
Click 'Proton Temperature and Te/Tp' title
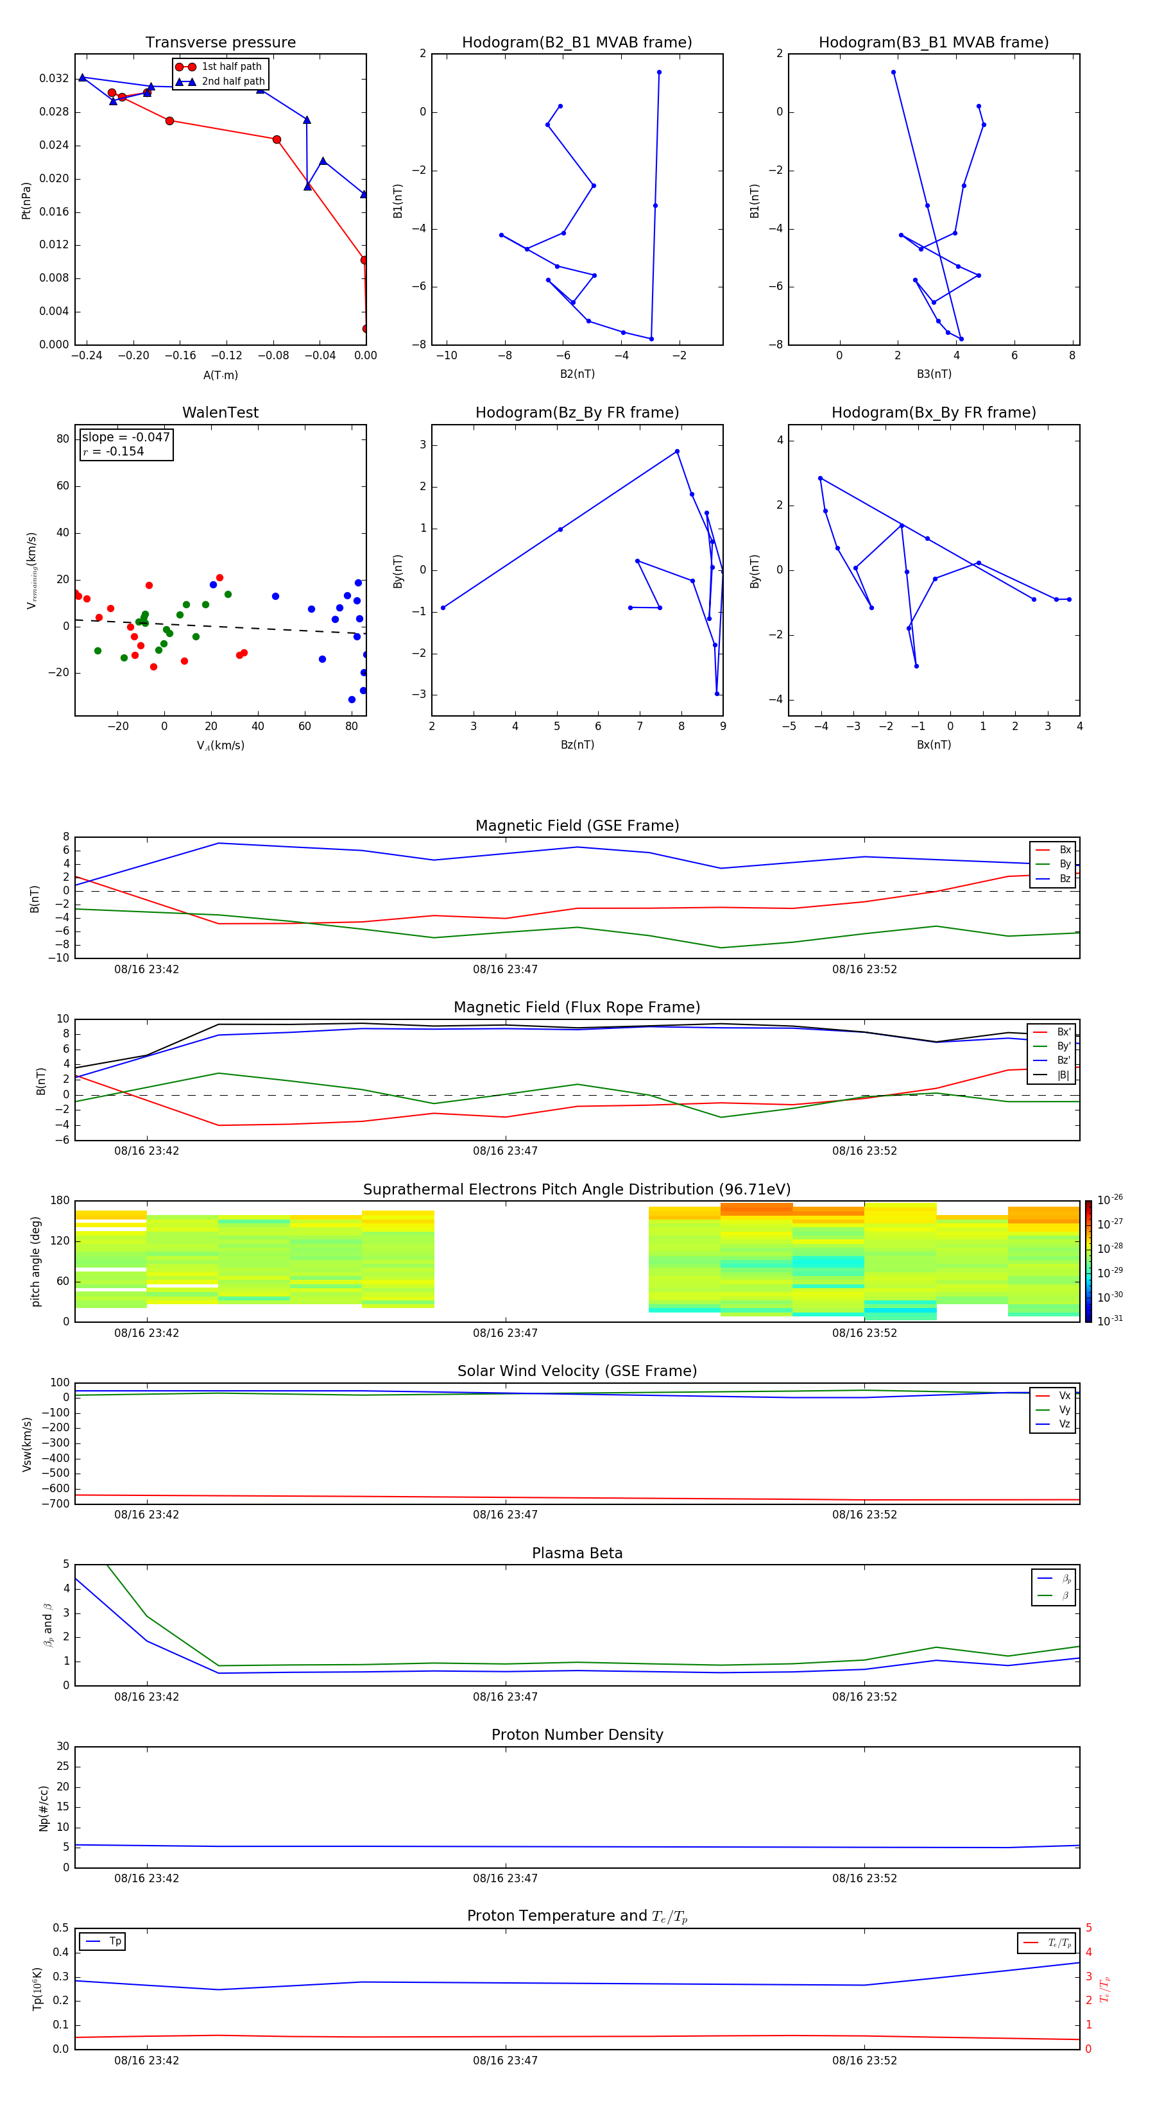[x=577, y=1916]
